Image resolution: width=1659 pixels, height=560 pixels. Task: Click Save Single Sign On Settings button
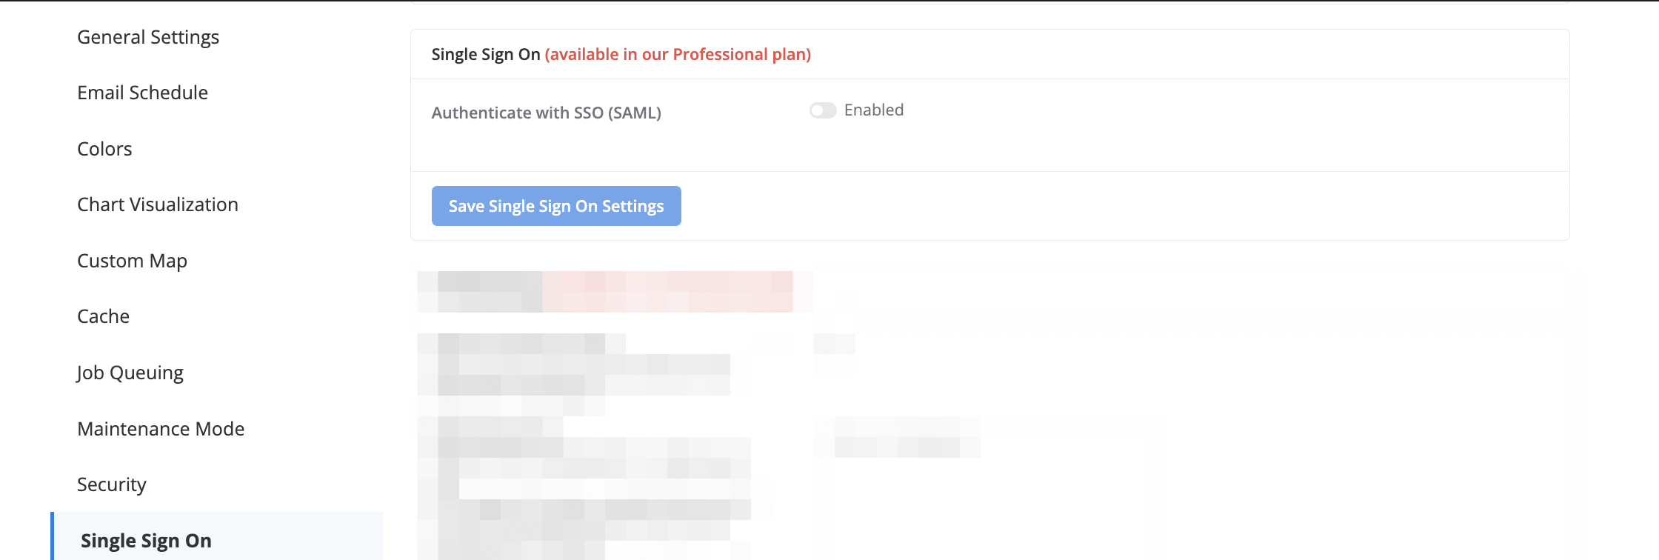(556, 206)
